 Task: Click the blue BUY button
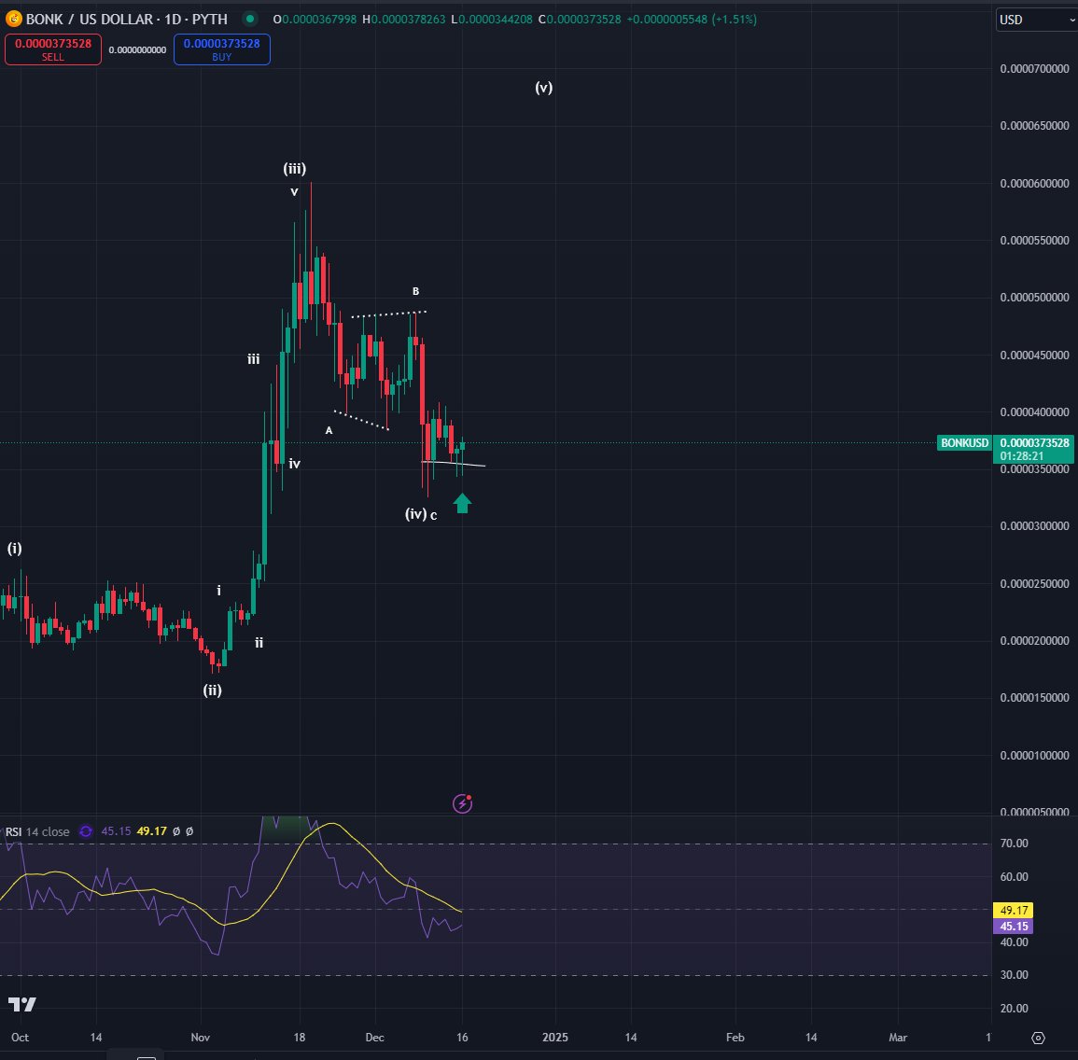click(x=221, y=49)
